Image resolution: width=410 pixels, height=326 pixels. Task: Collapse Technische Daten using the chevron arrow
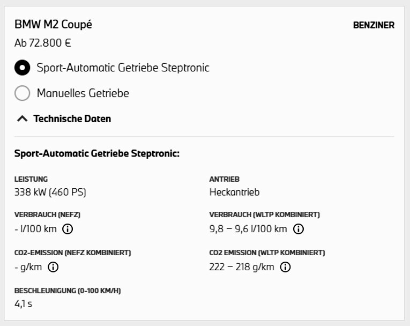tap(22, 119)
